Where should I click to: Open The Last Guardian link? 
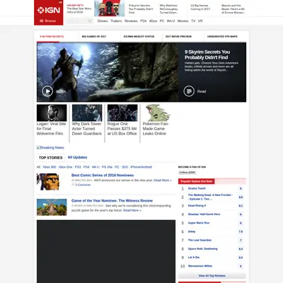[200, 240]
